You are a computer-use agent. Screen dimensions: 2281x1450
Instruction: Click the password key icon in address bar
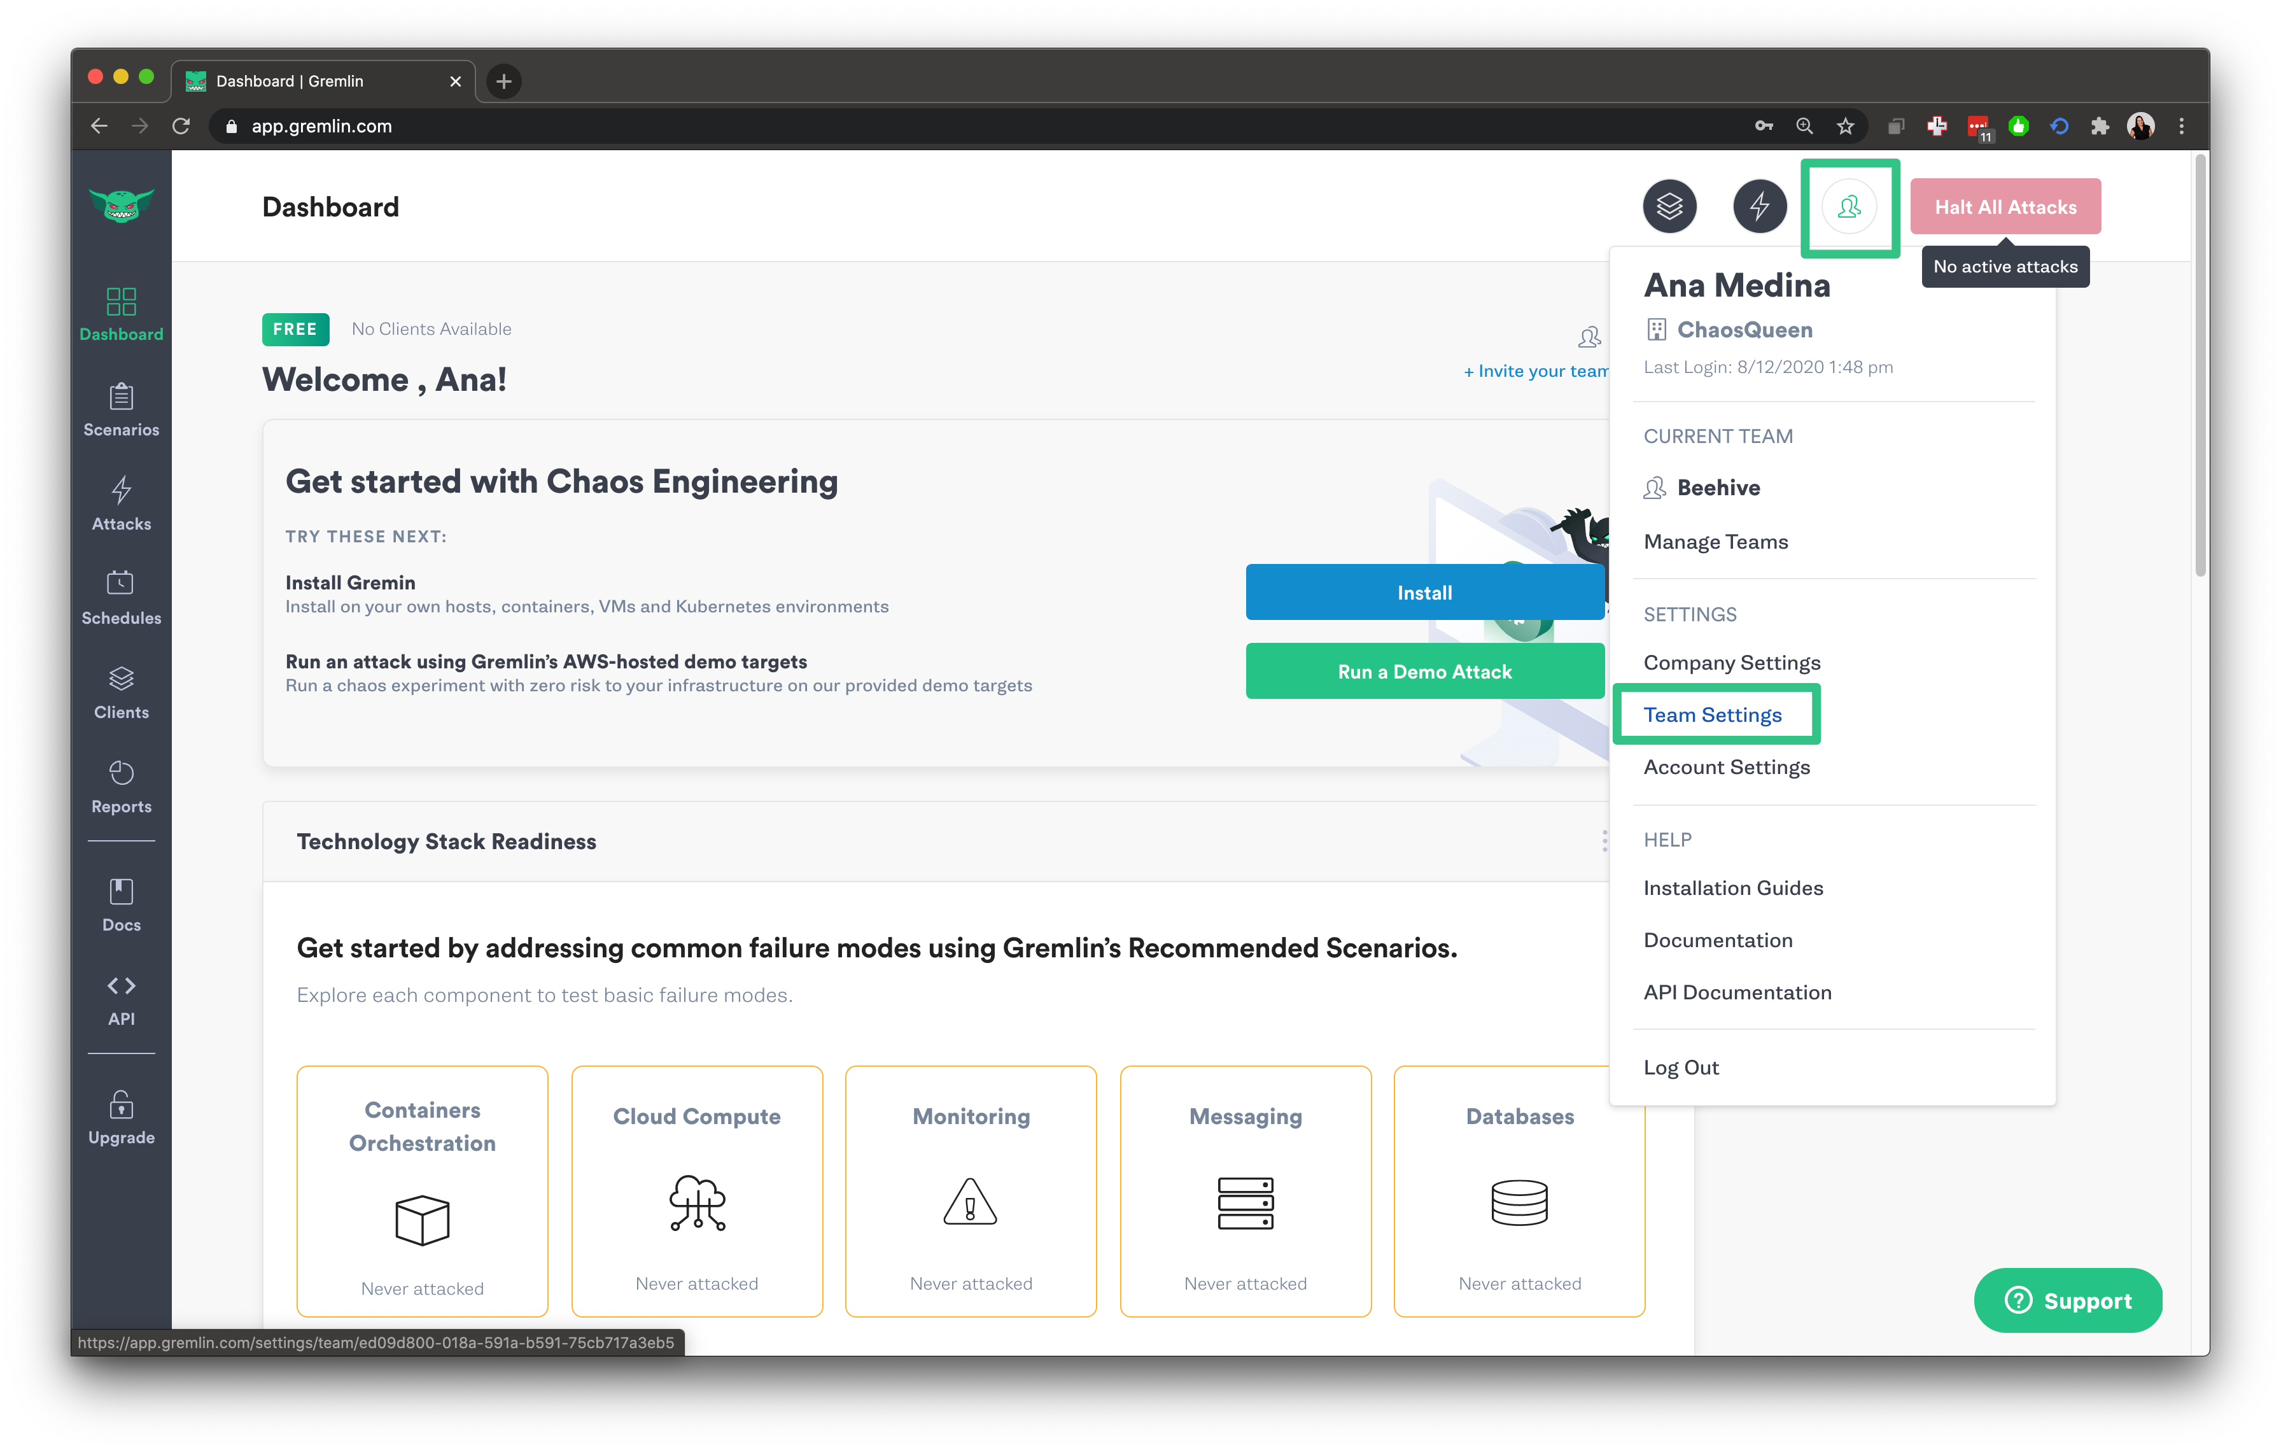(1763, 126)
